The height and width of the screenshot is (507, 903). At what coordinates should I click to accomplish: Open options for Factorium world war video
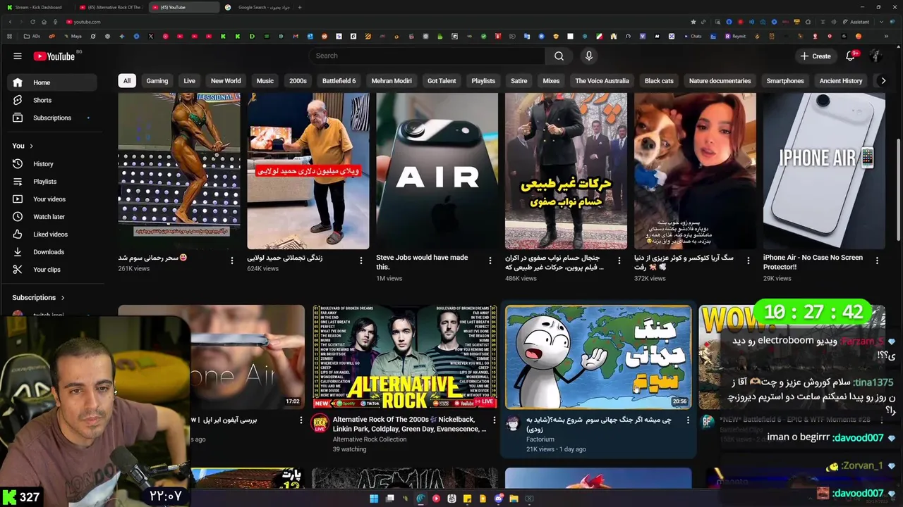[x=688, y=420]
